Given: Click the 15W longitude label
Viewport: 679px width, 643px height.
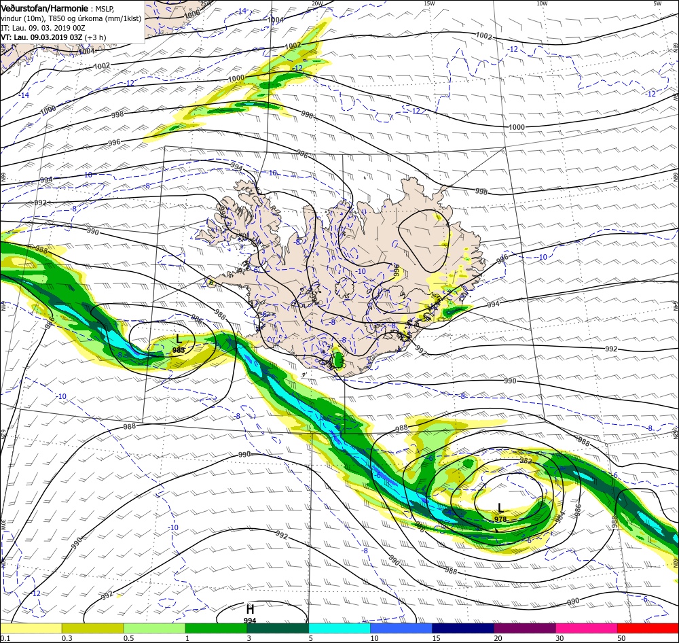Looking at the screenshot, I should pyautogui.click(x=429, y=3).
